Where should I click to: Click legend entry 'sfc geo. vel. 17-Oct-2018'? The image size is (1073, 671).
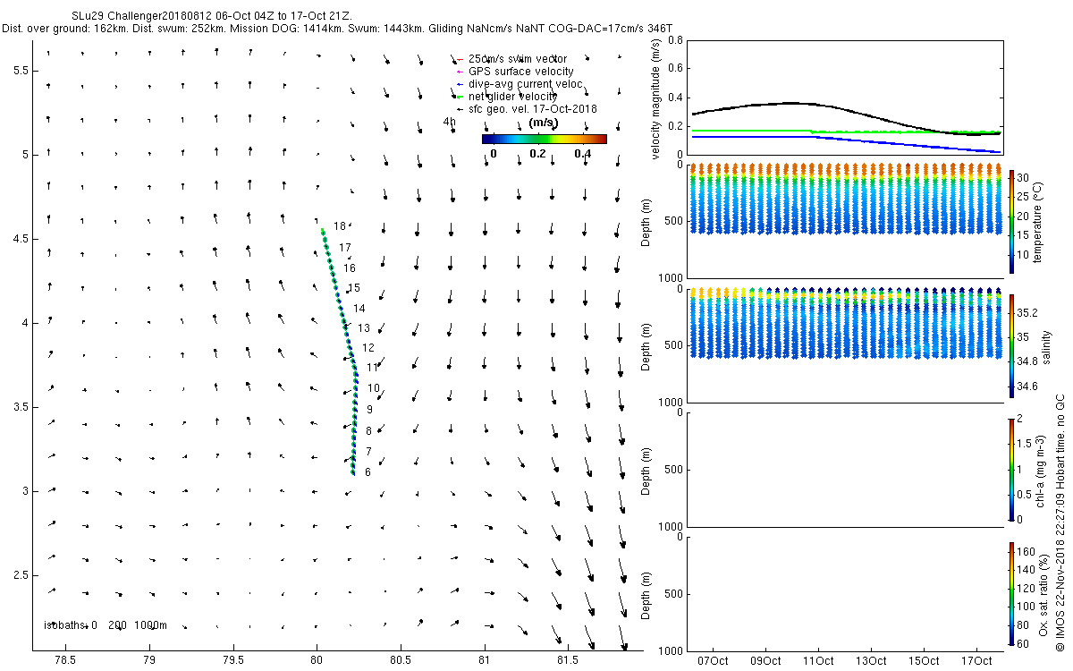tap(533, 109)
